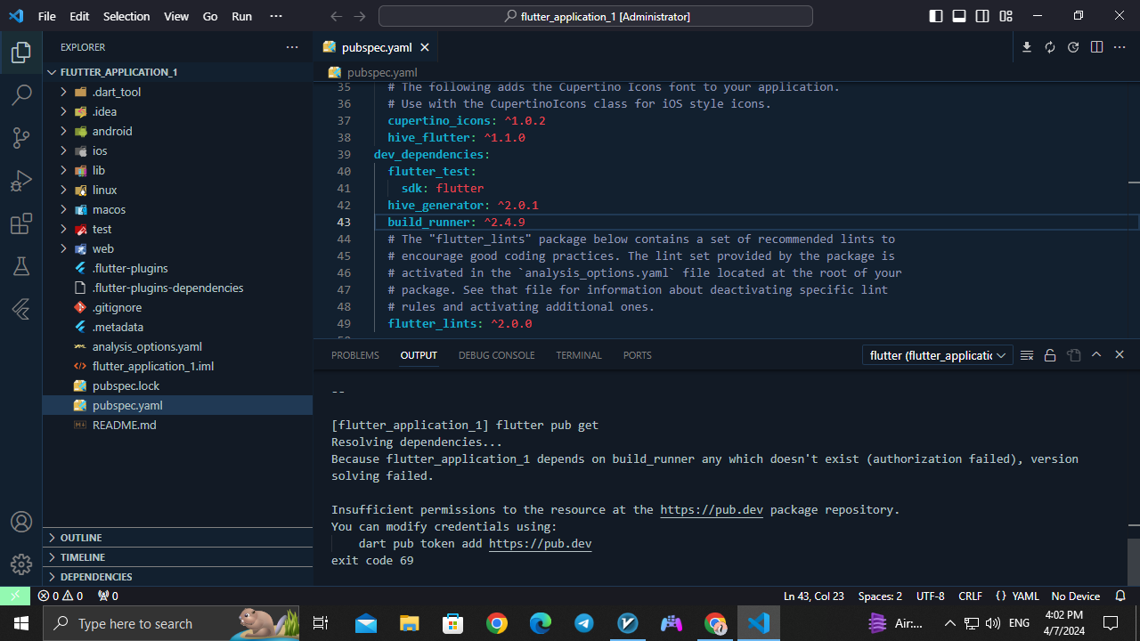This screenshot has width=1140, height=641.
Task: Close the bottom panel
Action: pyautogui.click(x=1120, y=355)
